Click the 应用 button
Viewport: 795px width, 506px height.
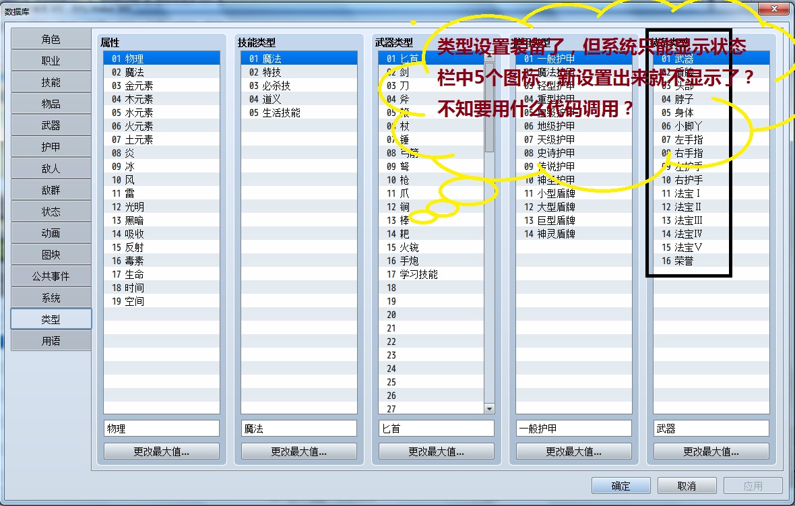753,486
